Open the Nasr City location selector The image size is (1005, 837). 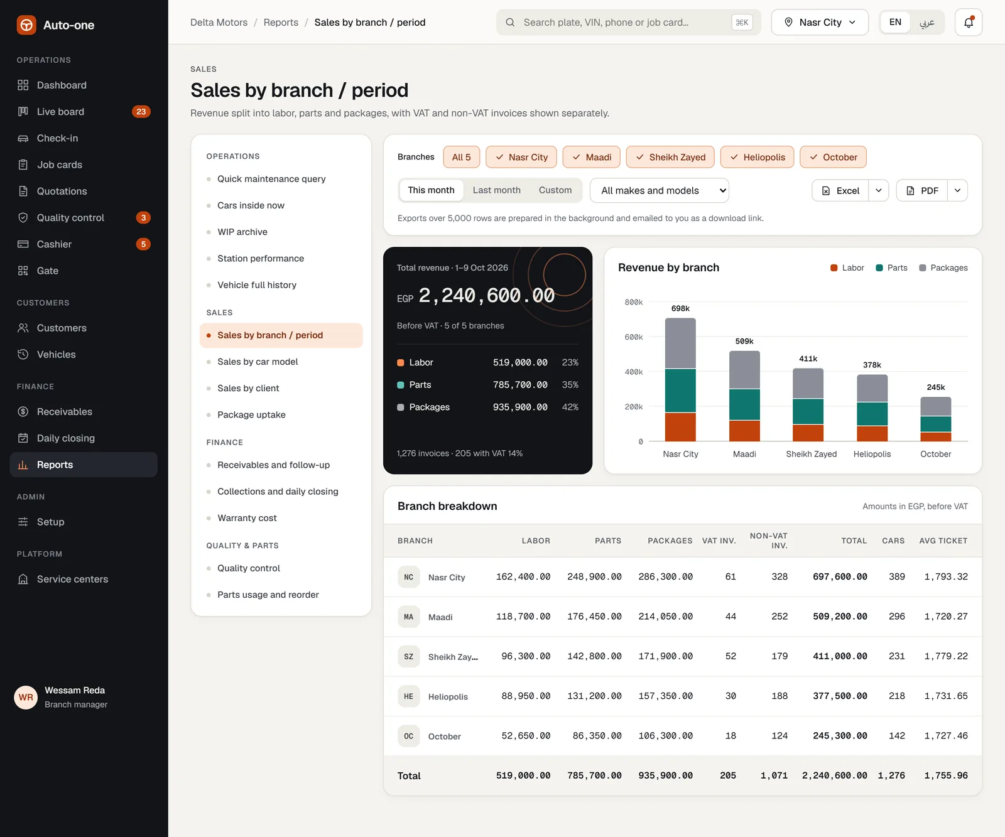[820, 23]
